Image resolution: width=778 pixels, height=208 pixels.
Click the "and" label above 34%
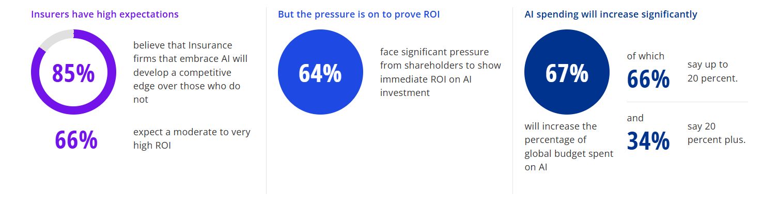635,118
